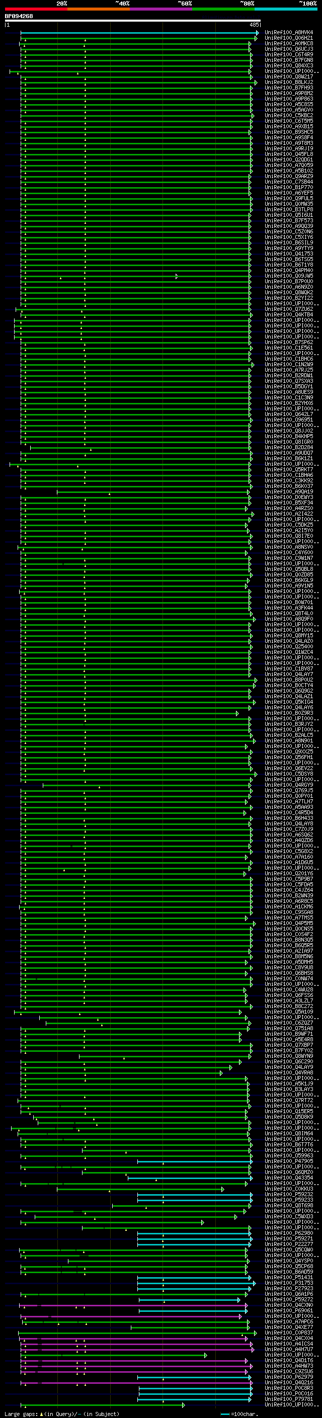Open hit UniRef100_A0MKC8
322x1418 pixels.
(289, 43)
